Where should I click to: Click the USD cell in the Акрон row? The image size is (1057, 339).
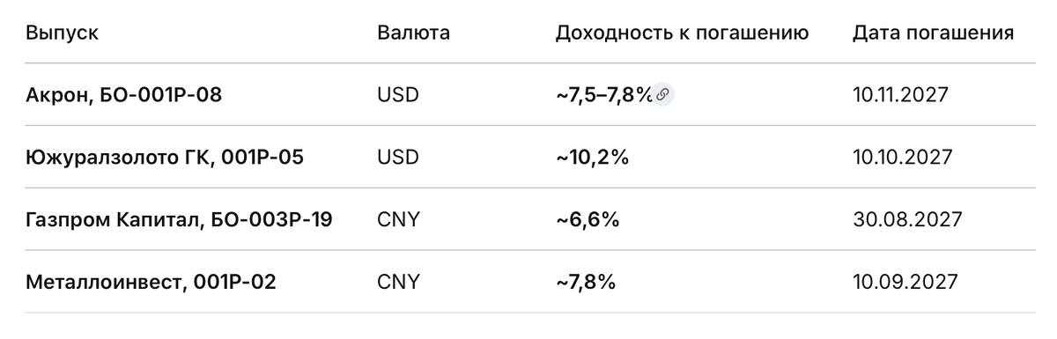pos(398,95)
